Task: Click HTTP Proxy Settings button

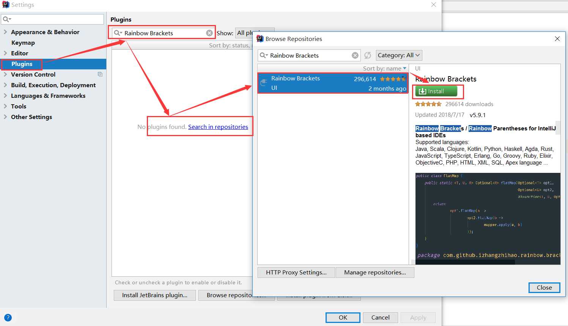Action: coord(296,272)
